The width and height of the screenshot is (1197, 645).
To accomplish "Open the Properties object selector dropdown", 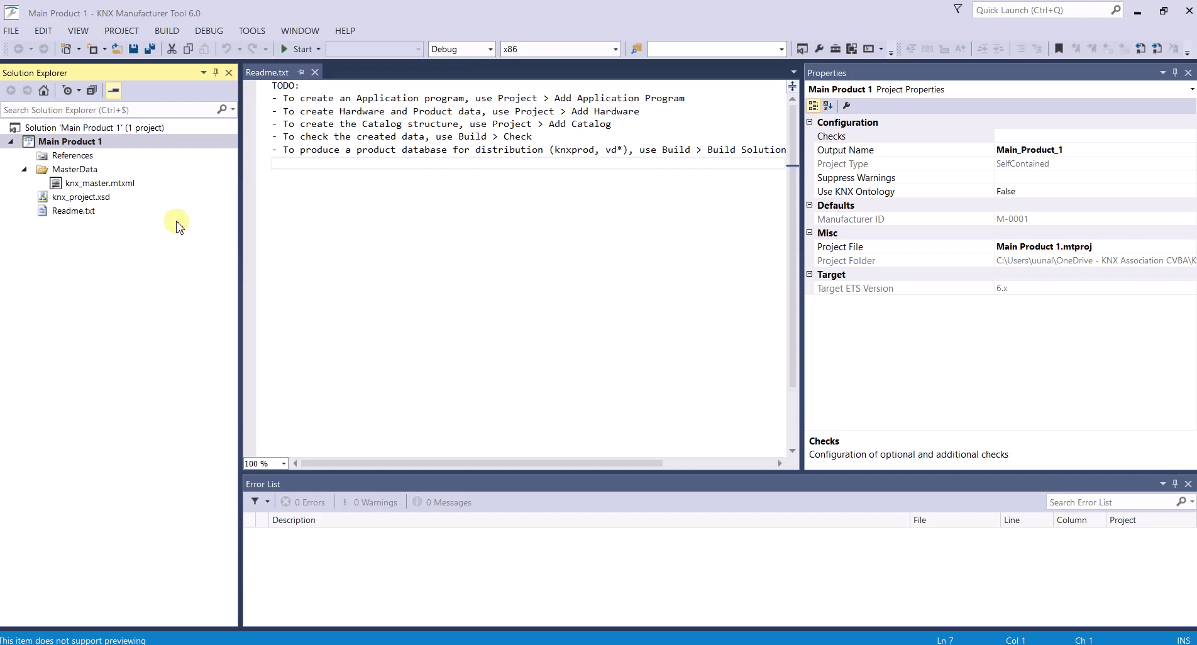I will click(1192, 89).
